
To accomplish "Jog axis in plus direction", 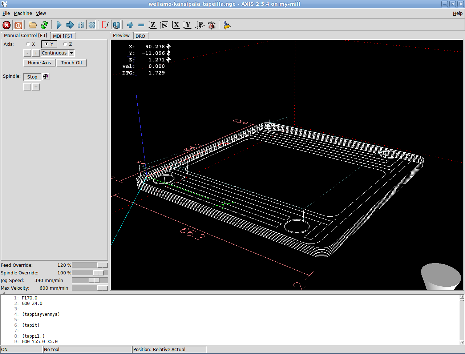I will 36,53.
